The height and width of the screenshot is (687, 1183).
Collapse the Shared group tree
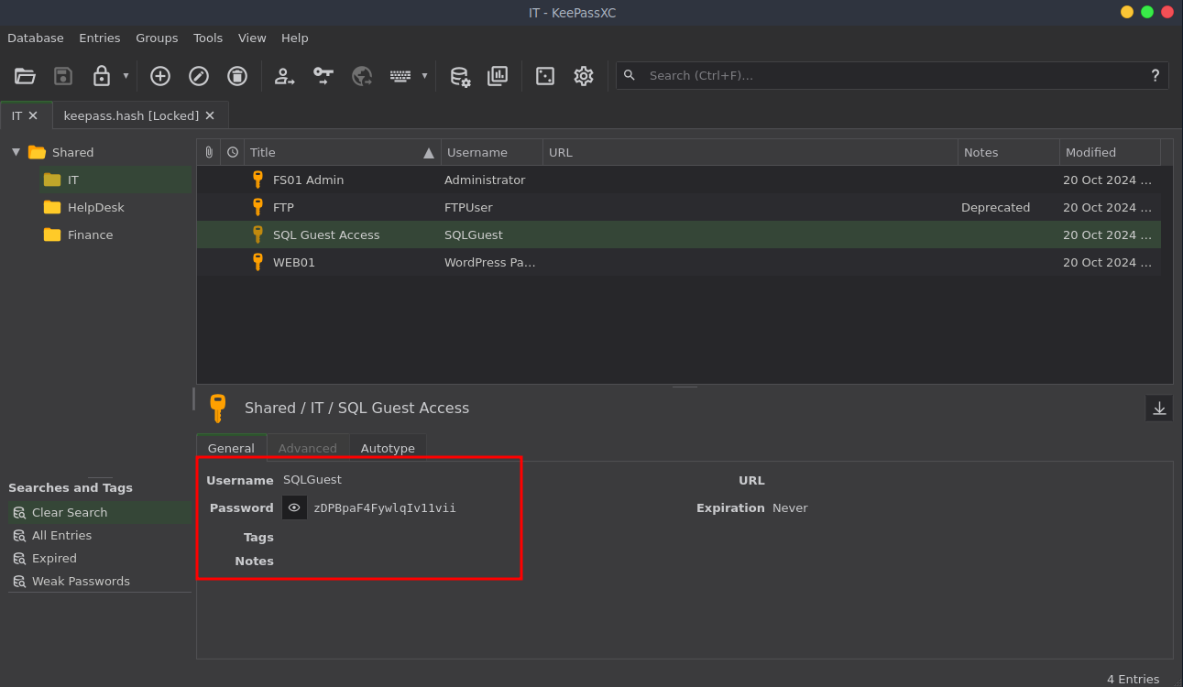(16, 152)
